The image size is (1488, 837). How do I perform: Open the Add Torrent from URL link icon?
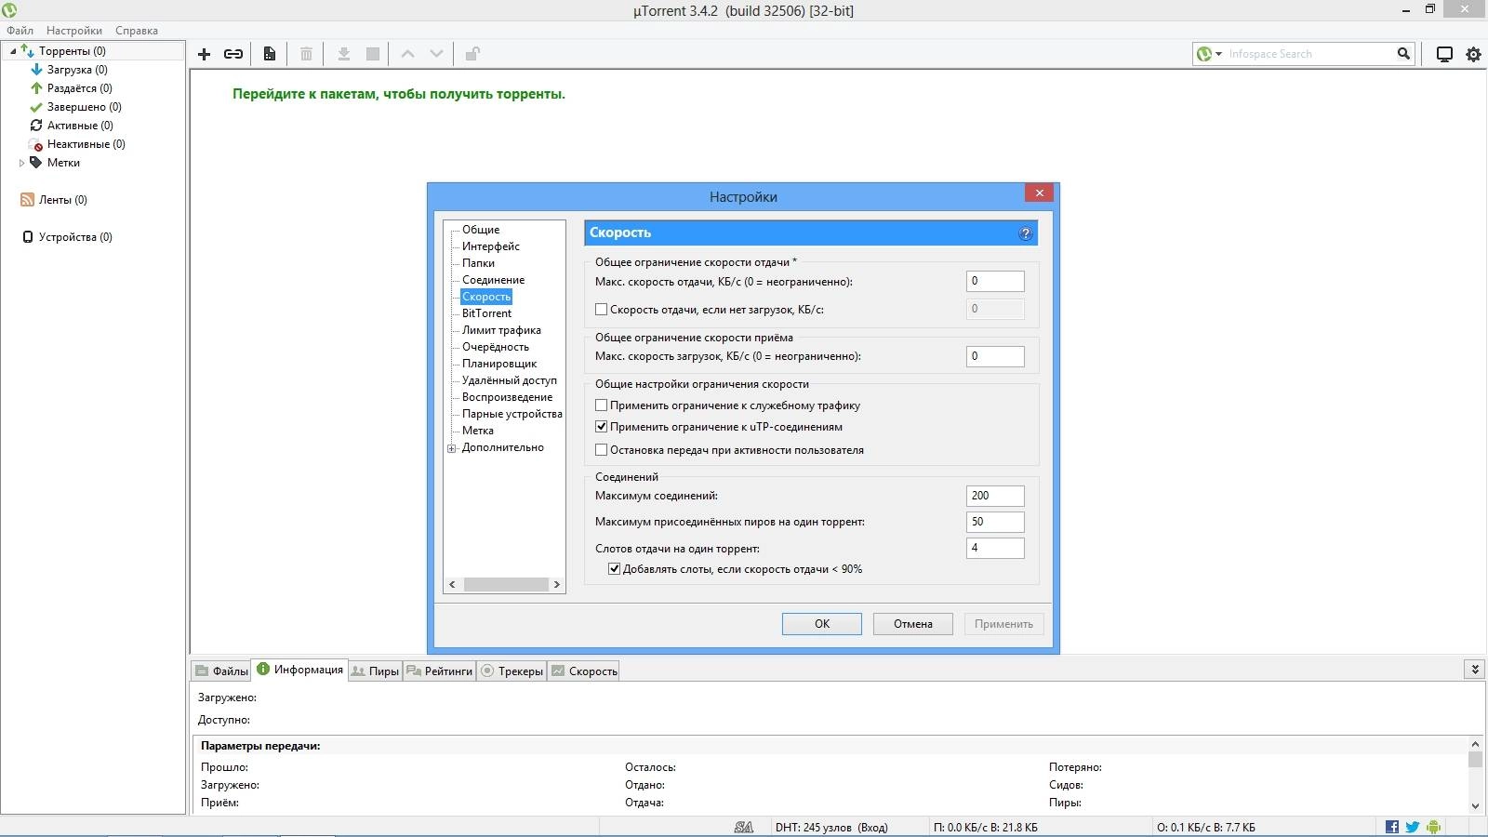coord(233,53)
